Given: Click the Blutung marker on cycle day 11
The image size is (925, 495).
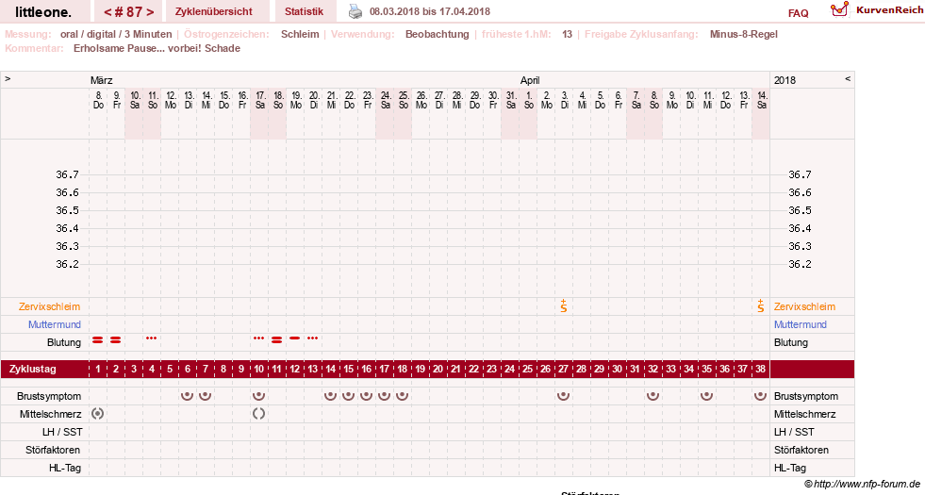Looking at the screenshot, I should point(276,339).
